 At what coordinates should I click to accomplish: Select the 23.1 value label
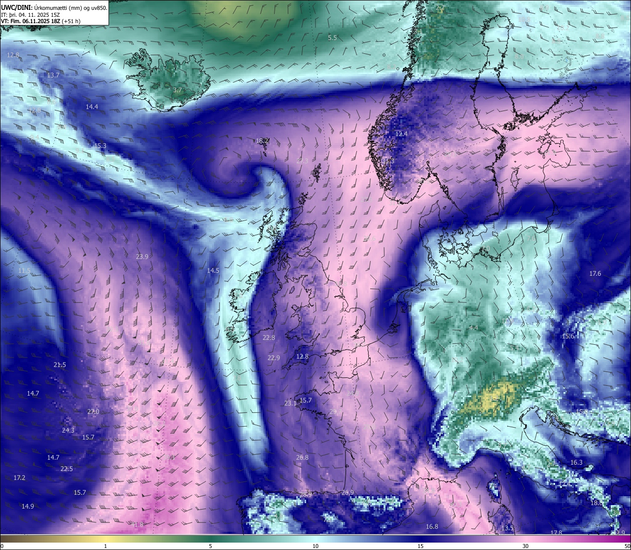290,403
